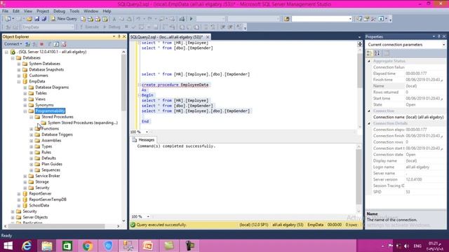Collapse the EmpData database node

[19, 81]
